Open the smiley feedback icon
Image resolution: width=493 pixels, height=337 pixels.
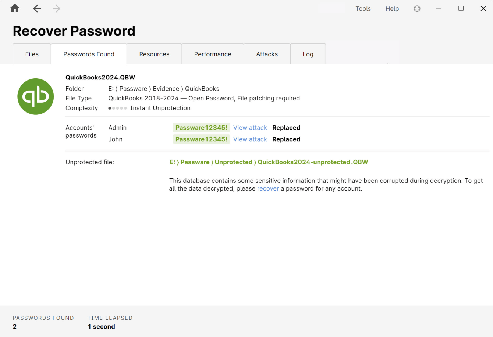(417, 8)
